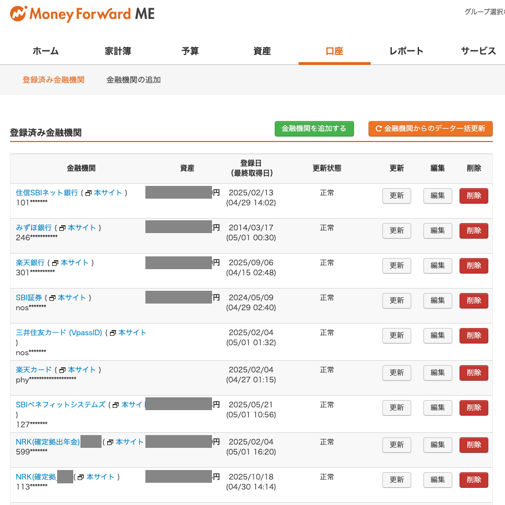Delete みずほ銀行 account

click(474, 231)
